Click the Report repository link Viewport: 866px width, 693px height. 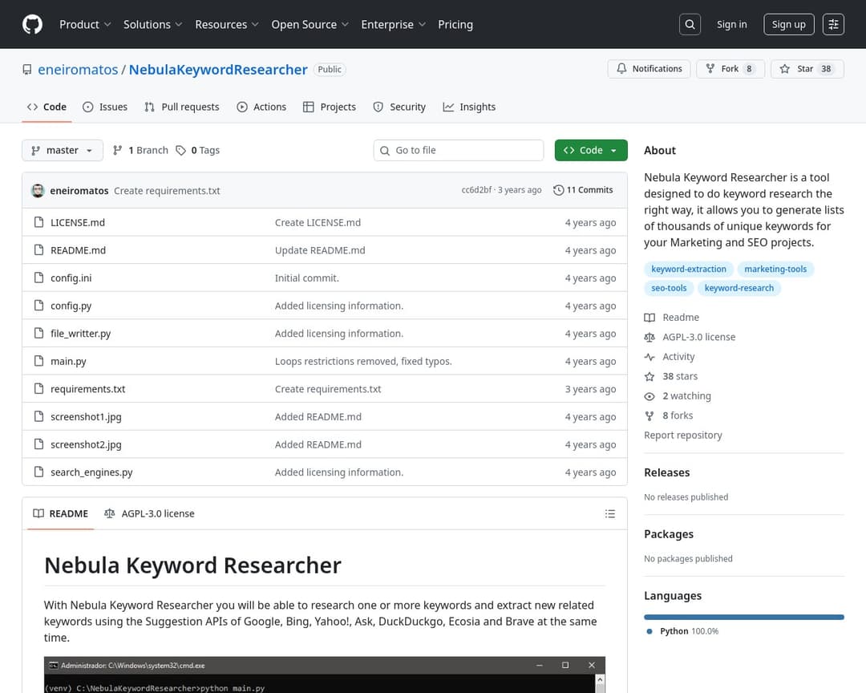click(x=683, y=435)
